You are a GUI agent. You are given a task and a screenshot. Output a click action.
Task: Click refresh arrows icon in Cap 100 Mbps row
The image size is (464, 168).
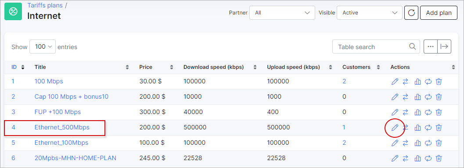[428, 97]
